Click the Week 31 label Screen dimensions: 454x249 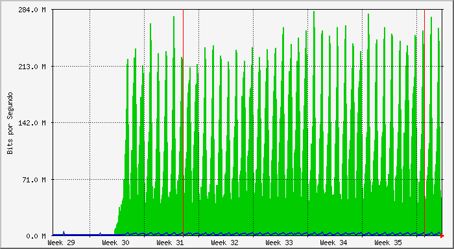pos(170,243)
